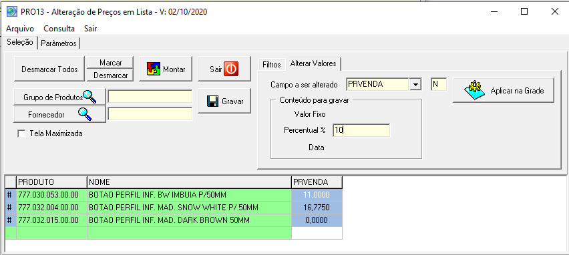The height and width of the screenshot is (255, 569).
Task: Click the Desmarcar Todos button
Action: [x=49, y=69]
